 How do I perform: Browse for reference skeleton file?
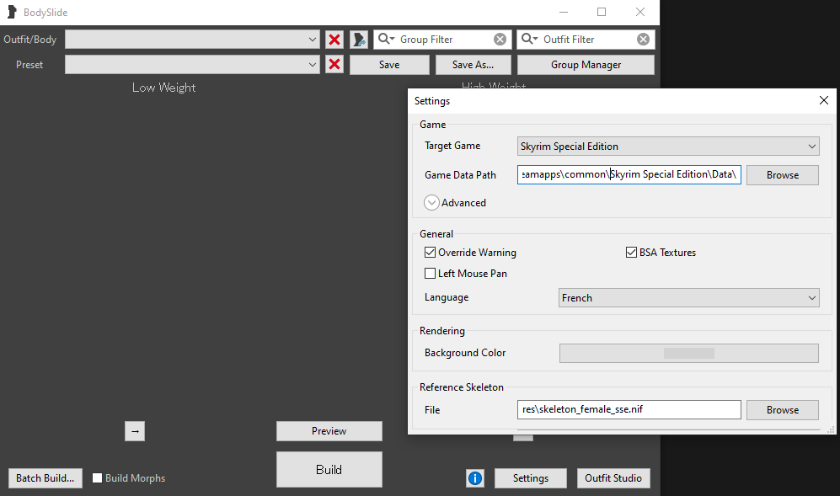pos(783,410)
